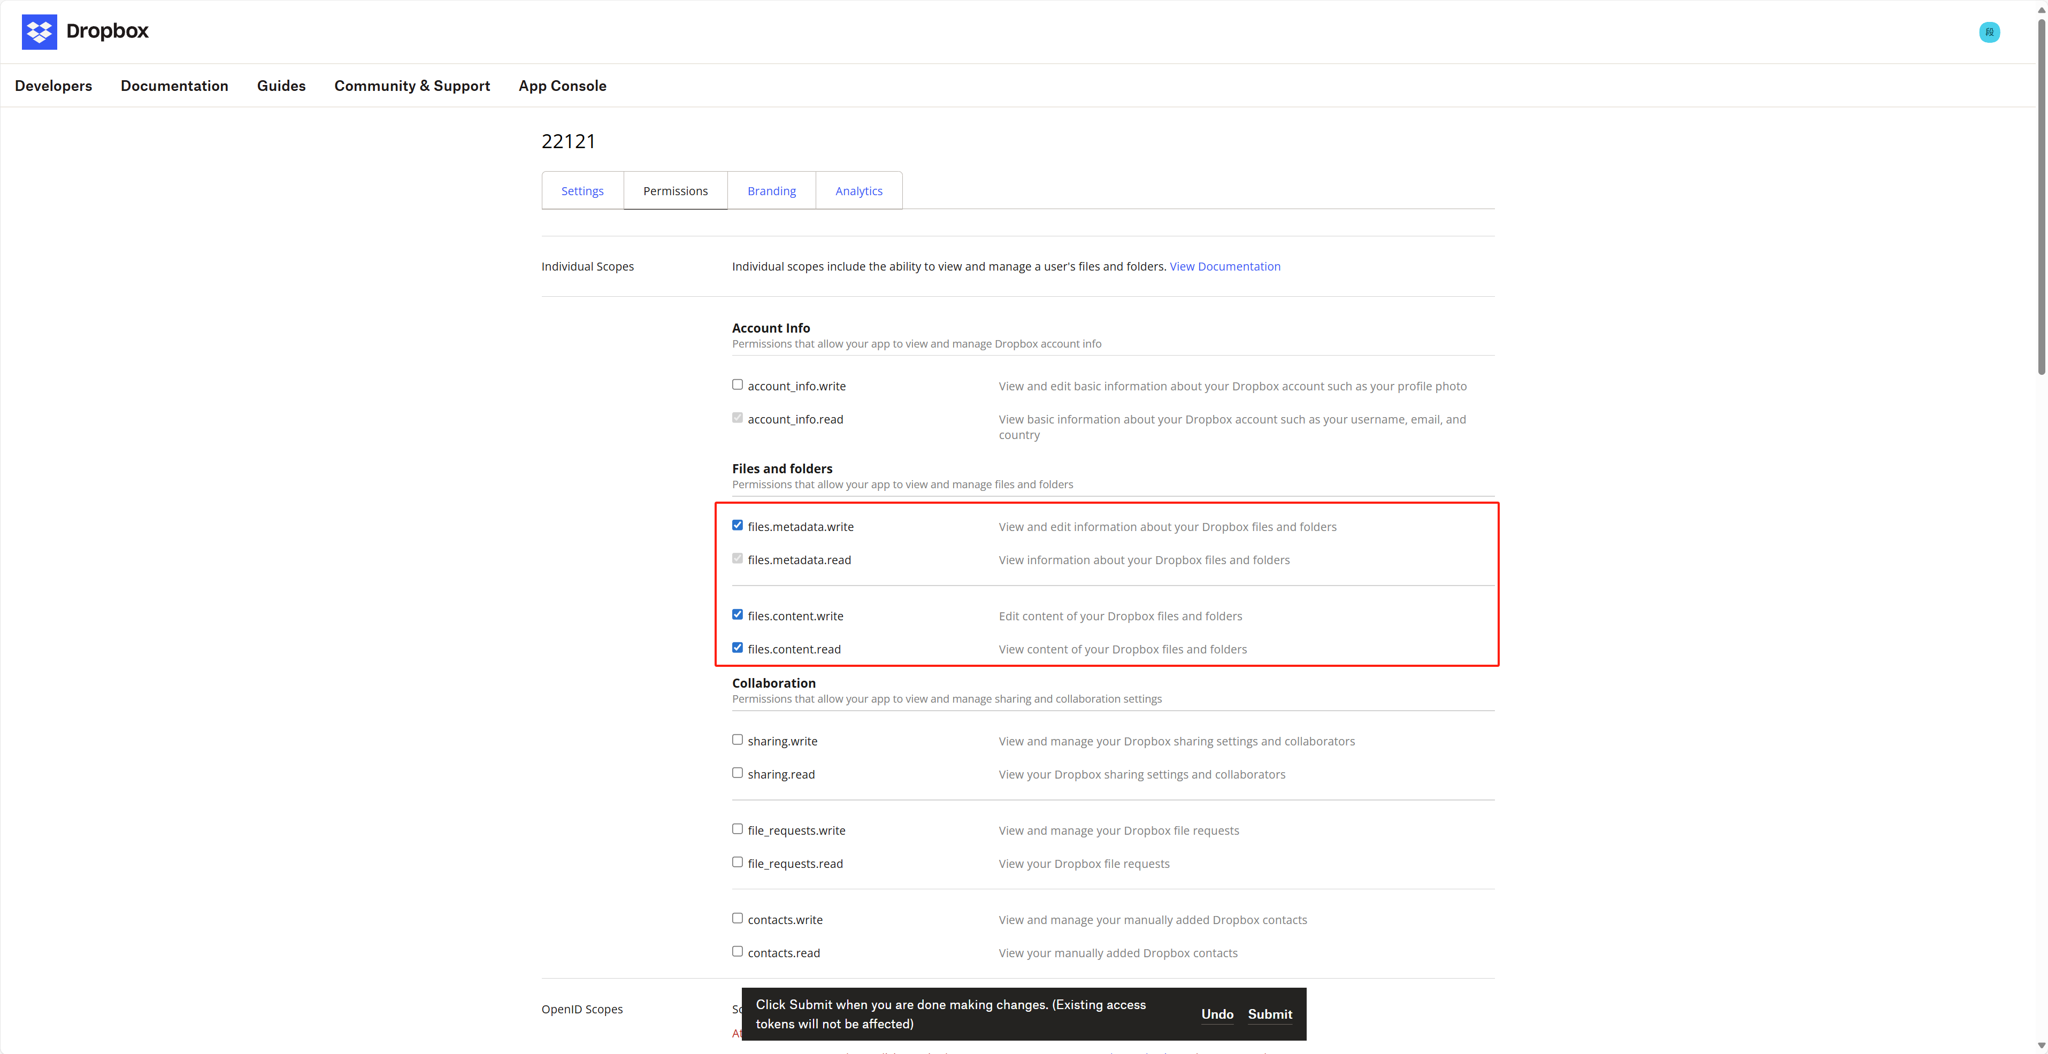Click the Dropbox logo icon

(x=39, y=32)
